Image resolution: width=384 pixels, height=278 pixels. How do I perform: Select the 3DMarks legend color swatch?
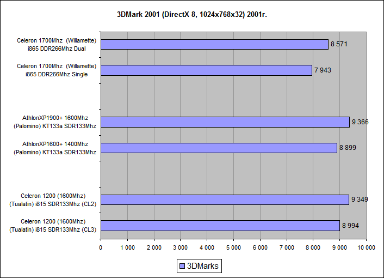[182, 266]
